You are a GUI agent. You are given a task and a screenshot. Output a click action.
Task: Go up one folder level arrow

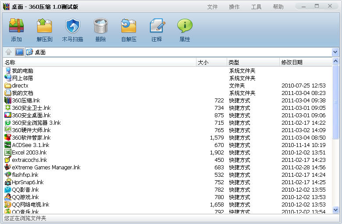click(9, 52)
